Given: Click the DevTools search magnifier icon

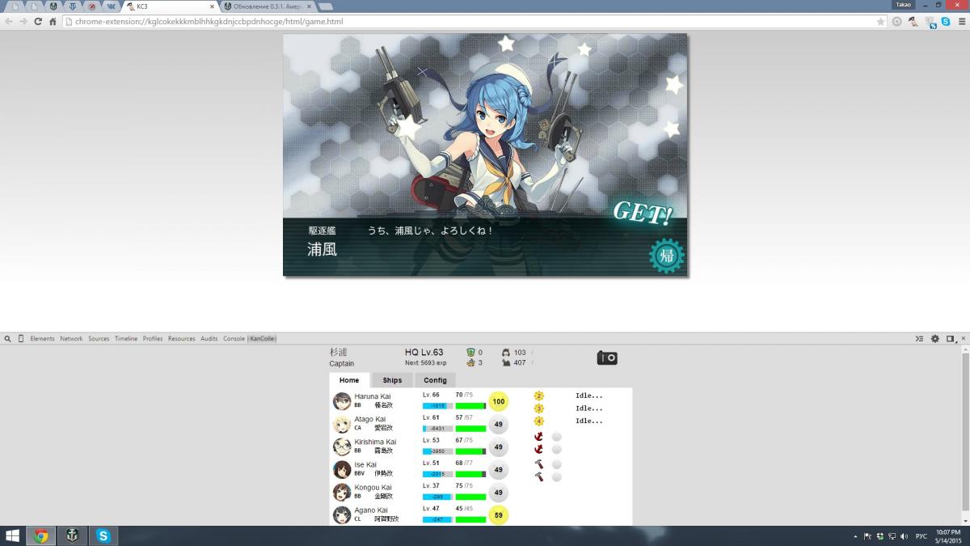Looking at the screenshot, I should coord(7,339).
